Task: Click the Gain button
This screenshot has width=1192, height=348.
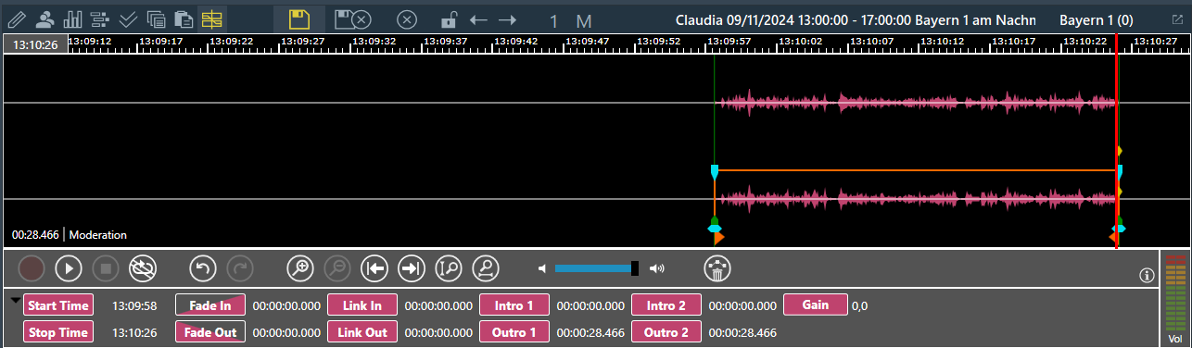Action: pos(816,304)
